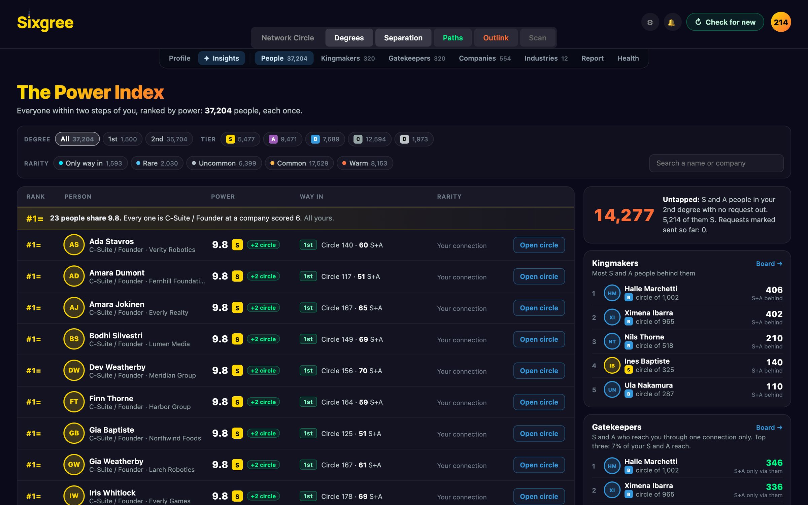Viewport: 808px width, 505px height.
Task: Click Gia Baptiste's GB avatar
Action: pyautogui.click(x=74, y=433)
